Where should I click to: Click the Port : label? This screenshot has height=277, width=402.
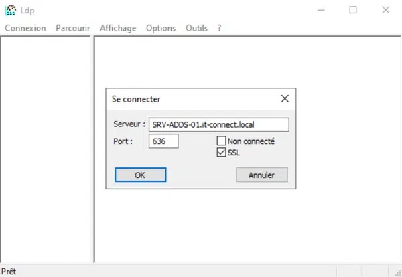click(x=123, y=141)
